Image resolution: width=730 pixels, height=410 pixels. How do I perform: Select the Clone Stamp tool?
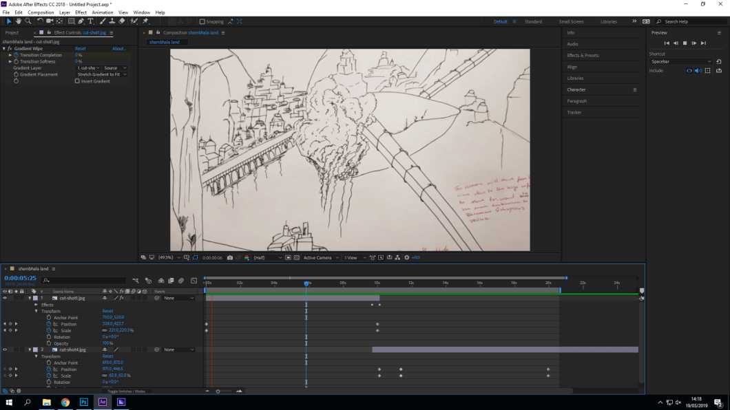[x=112, y=21]
